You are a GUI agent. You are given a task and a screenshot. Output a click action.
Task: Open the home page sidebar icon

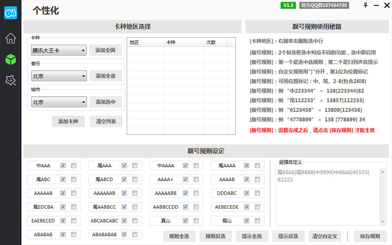(x=11, y=38)
